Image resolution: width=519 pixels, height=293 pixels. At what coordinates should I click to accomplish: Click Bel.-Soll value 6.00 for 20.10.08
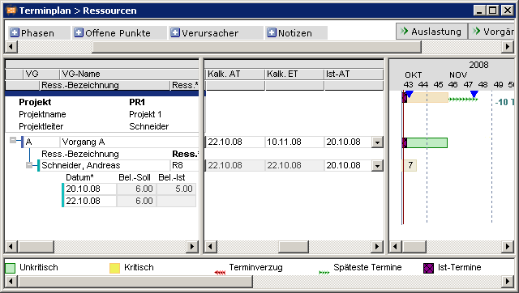(x=136, y=189)
